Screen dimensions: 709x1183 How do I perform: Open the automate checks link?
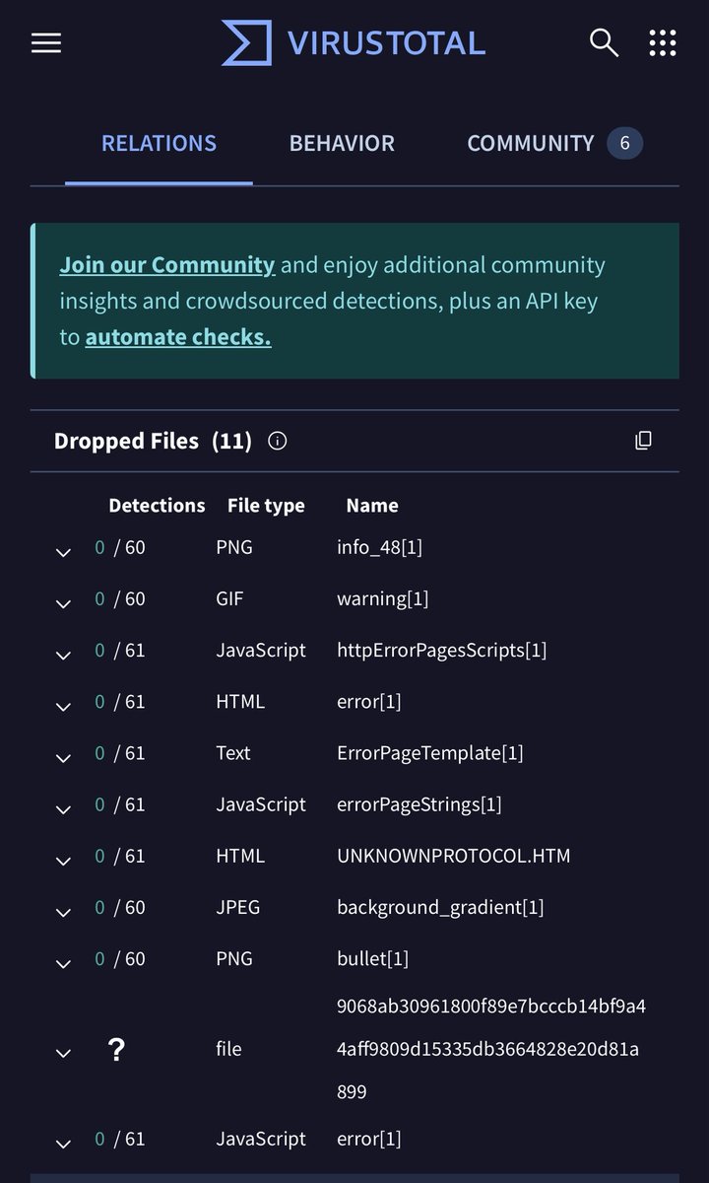[x=178, y=337]
